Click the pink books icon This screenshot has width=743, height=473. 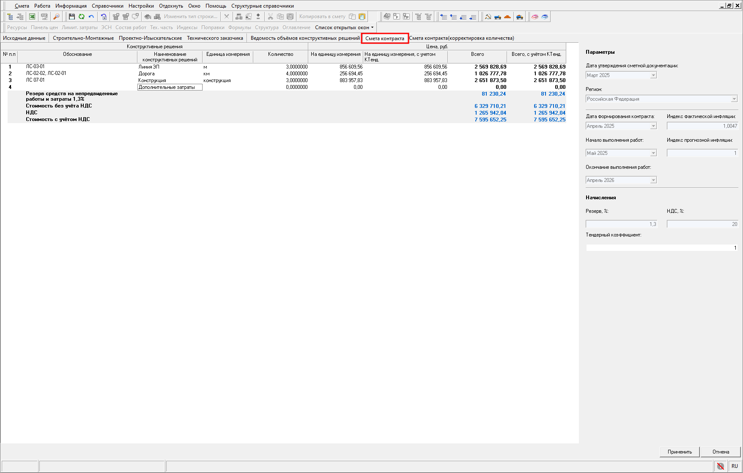tap(535, 16)
